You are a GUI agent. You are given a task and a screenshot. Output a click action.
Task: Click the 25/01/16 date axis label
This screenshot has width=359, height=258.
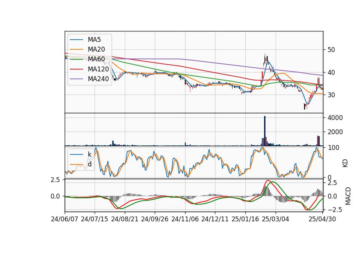coord(245,219)
